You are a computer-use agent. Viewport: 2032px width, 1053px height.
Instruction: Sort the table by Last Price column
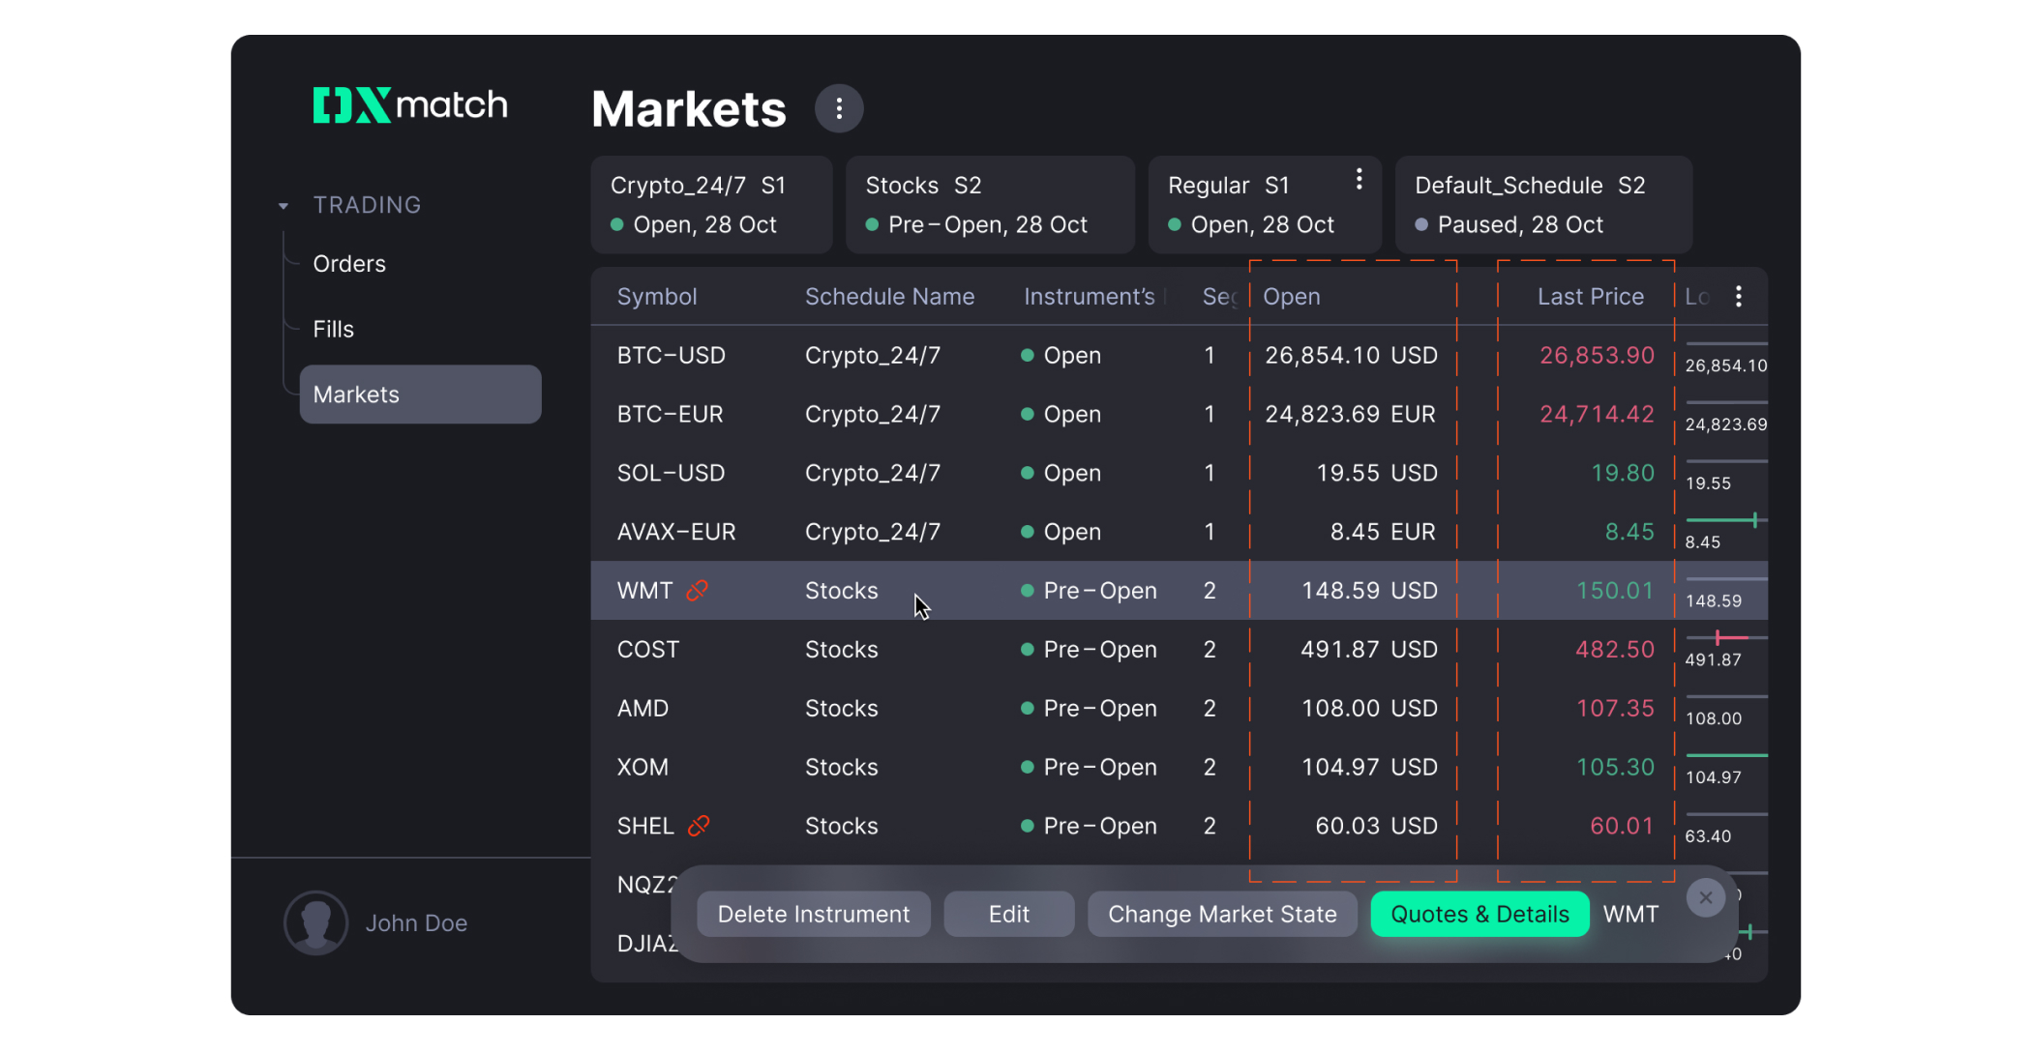[1590, 296]
